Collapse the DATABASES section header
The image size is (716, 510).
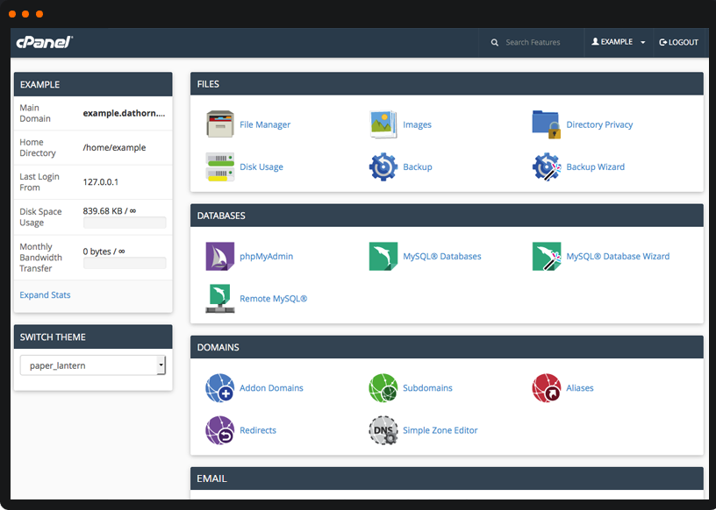click(x=447, y=216)
